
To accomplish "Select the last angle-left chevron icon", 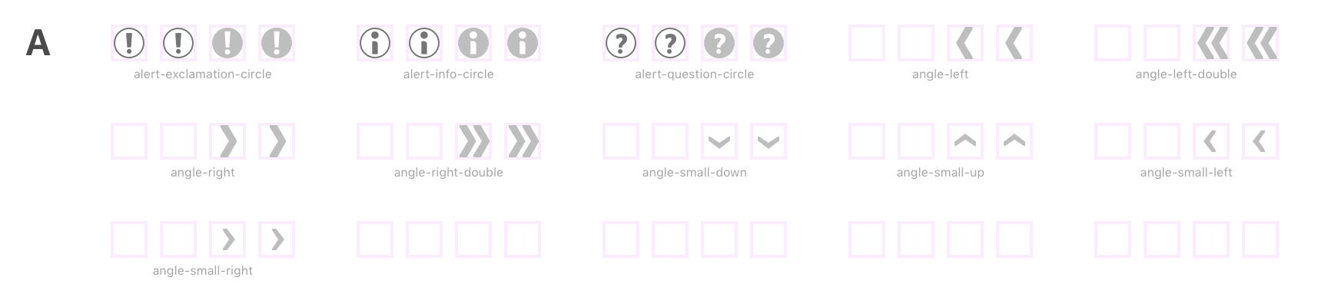I will coord(1014,43).
